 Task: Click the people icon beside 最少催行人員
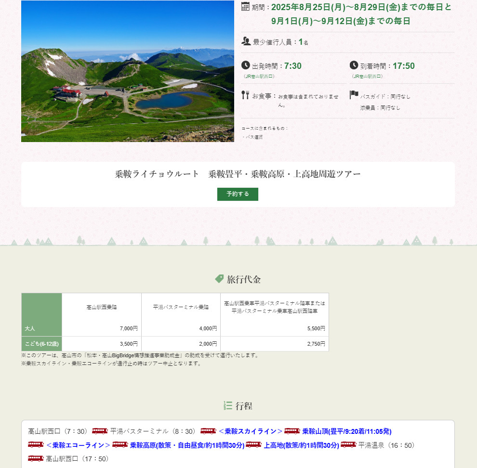tap(246, 41)
